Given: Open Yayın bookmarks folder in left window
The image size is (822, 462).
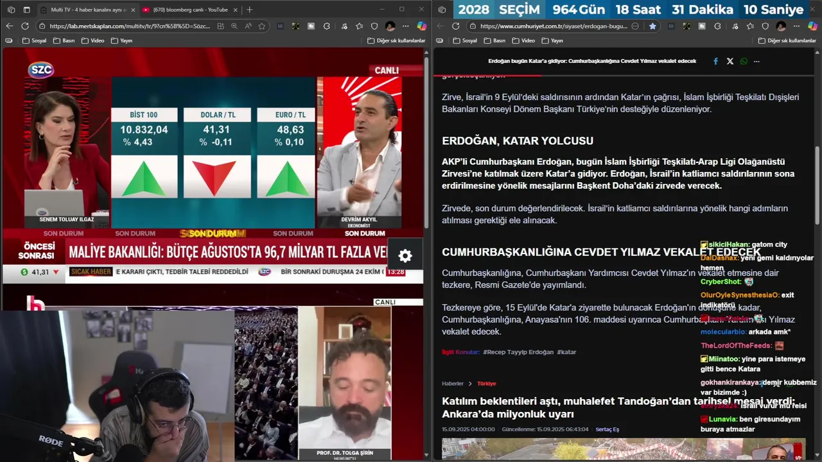Looking at the screenshot, I should pos(122,40).
